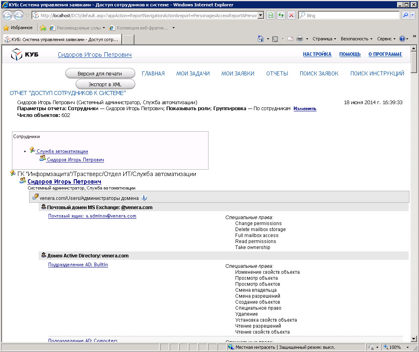Open the Коллекция веб-фрагментов dropdown
Image resolution: width=419 pixels, height=352 pixels.
click(x=142, y=28)
